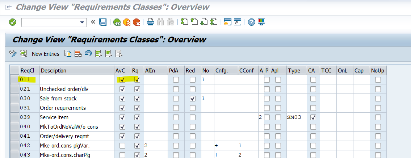Select row 021 using its row selector
Screen dimensions: 411x158
point(14,89)
